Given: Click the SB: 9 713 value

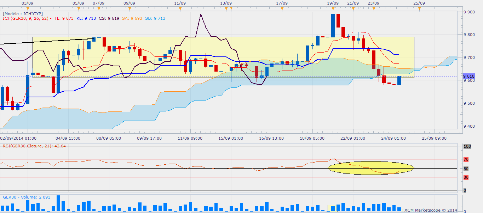Looking at the screenshot, I should [155, 18].
